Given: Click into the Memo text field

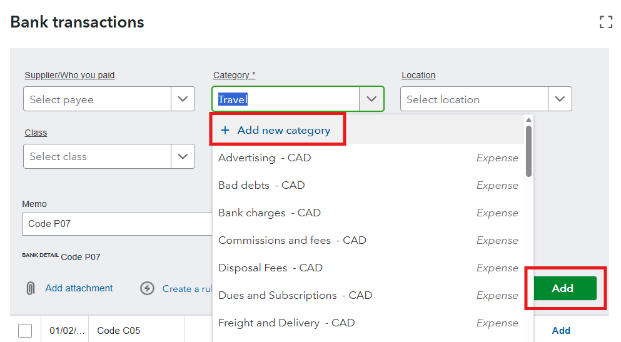Looking at the screenshot, I should pyautogui.click(x=119, y=224).
